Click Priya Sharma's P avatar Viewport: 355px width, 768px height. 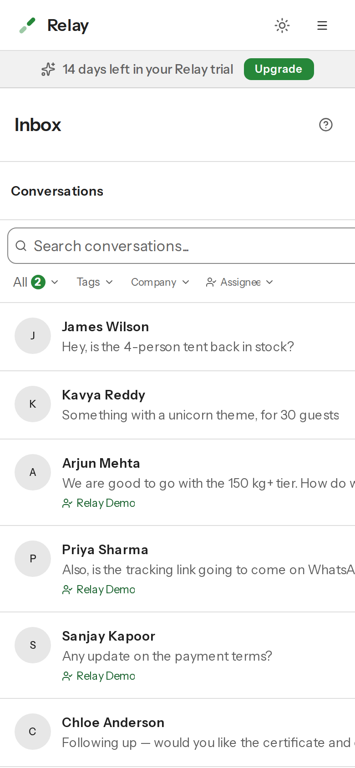coord(33,559)
